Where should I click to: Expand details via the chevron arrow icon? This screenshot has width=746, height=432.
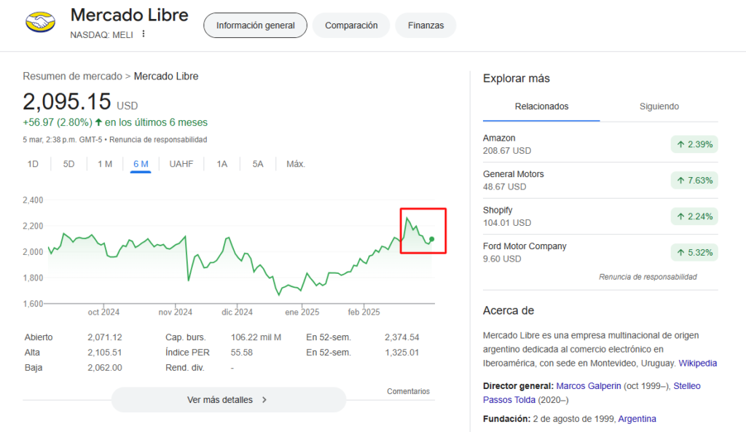(264, 400)
